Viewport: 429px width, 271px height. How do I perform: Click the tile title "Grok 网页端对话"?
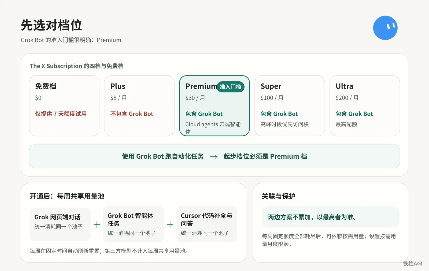point(57,217)
